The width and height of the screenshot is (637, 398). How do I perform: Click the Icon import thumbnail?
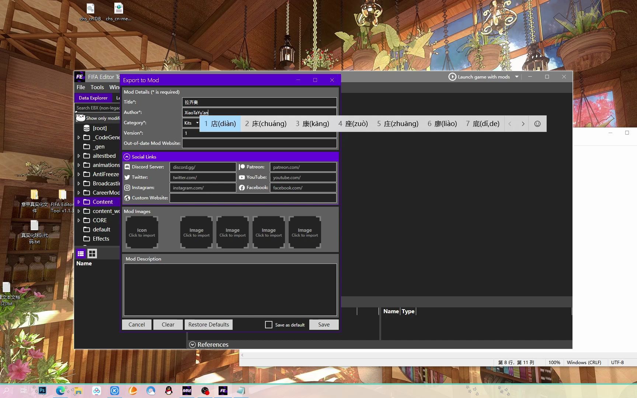pos(142,232)
